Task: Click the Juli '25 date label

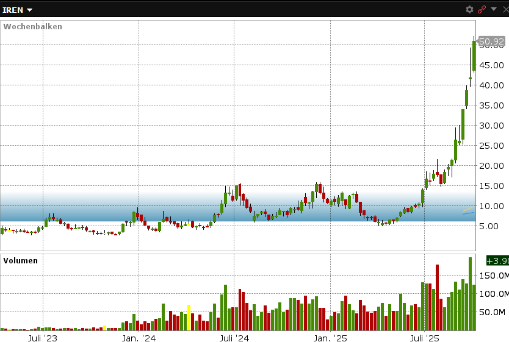Action: point(424,338)
